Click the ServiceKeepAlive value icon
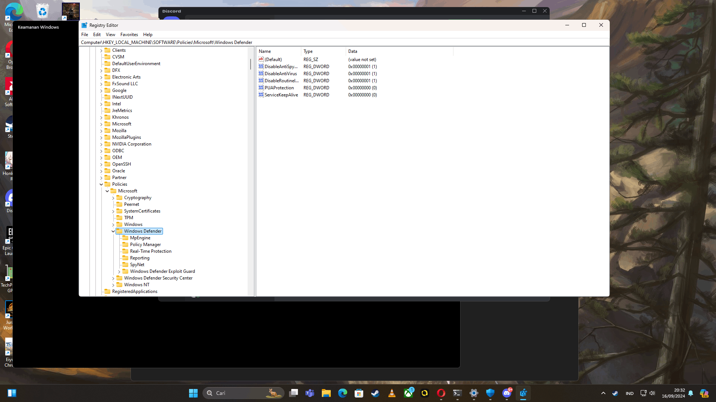Viewport: 716px width, 402px height. (x=261, y=95)
